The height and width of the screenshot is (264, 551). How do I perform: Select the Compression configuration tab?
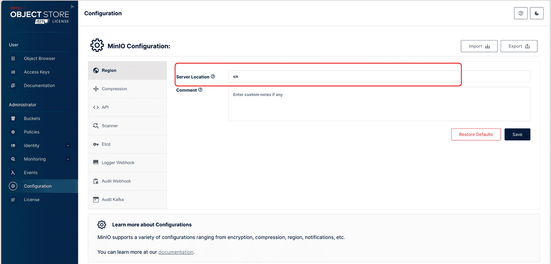[x=114, y=89]
